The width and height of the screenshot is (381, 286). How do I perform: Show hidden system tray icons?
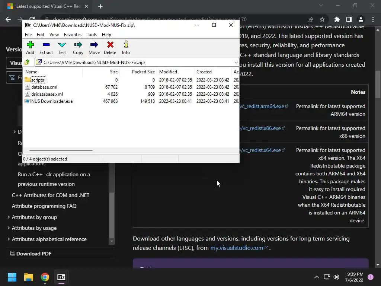point(317,277)
